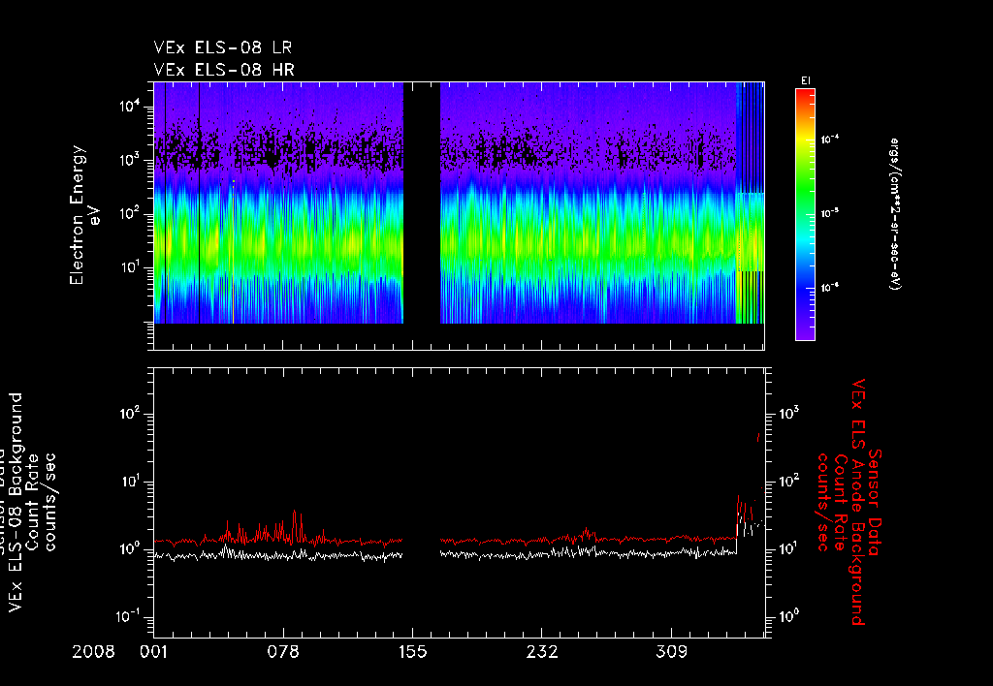Click the black data gap in spectrogram
Image resolution: width=993 pixels, height=686 pixels.
point(422,203)
